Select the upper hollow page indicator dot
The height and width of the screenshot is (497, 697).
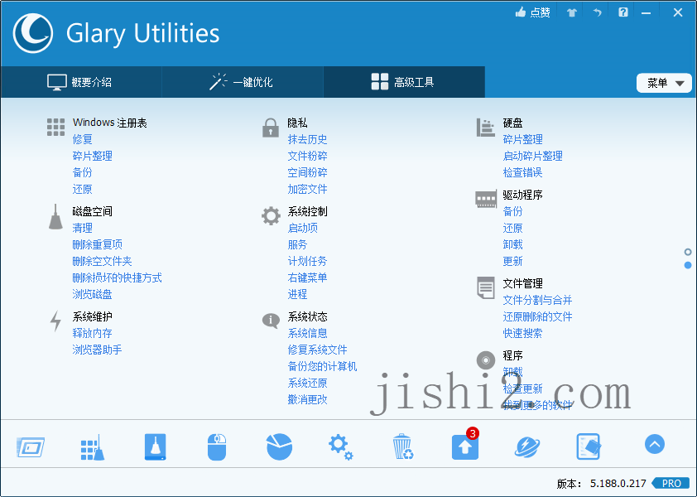tap(688, 253)
